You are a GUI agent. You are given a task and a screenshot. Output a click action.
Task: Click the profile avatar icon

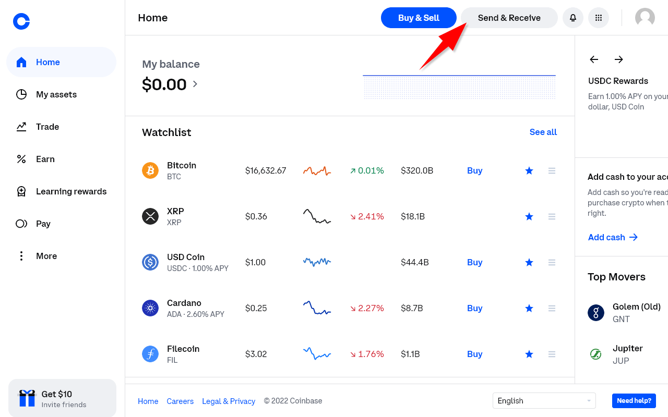[645, 18]
